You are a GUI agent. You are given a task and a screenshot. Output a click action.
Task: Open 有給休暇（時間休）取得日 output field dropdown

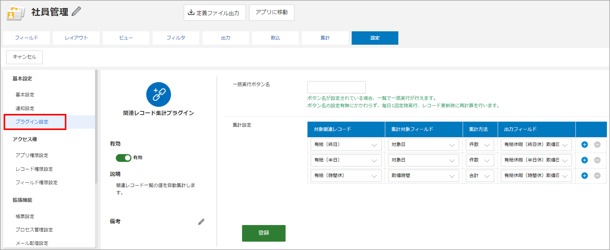(536, 176)
